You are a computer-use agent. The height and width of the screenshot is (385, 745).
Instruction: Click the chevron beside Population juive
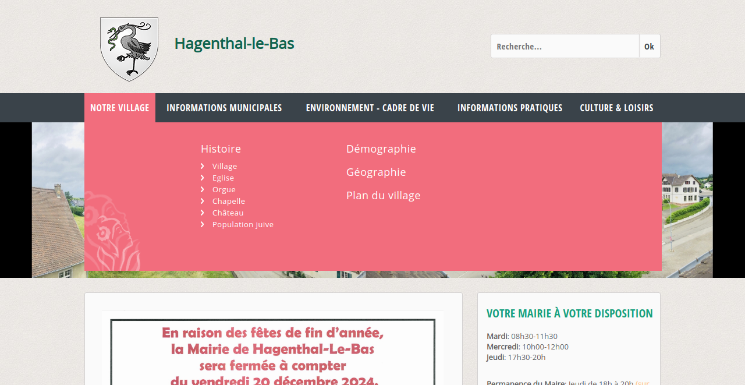(x=203, y=224)
